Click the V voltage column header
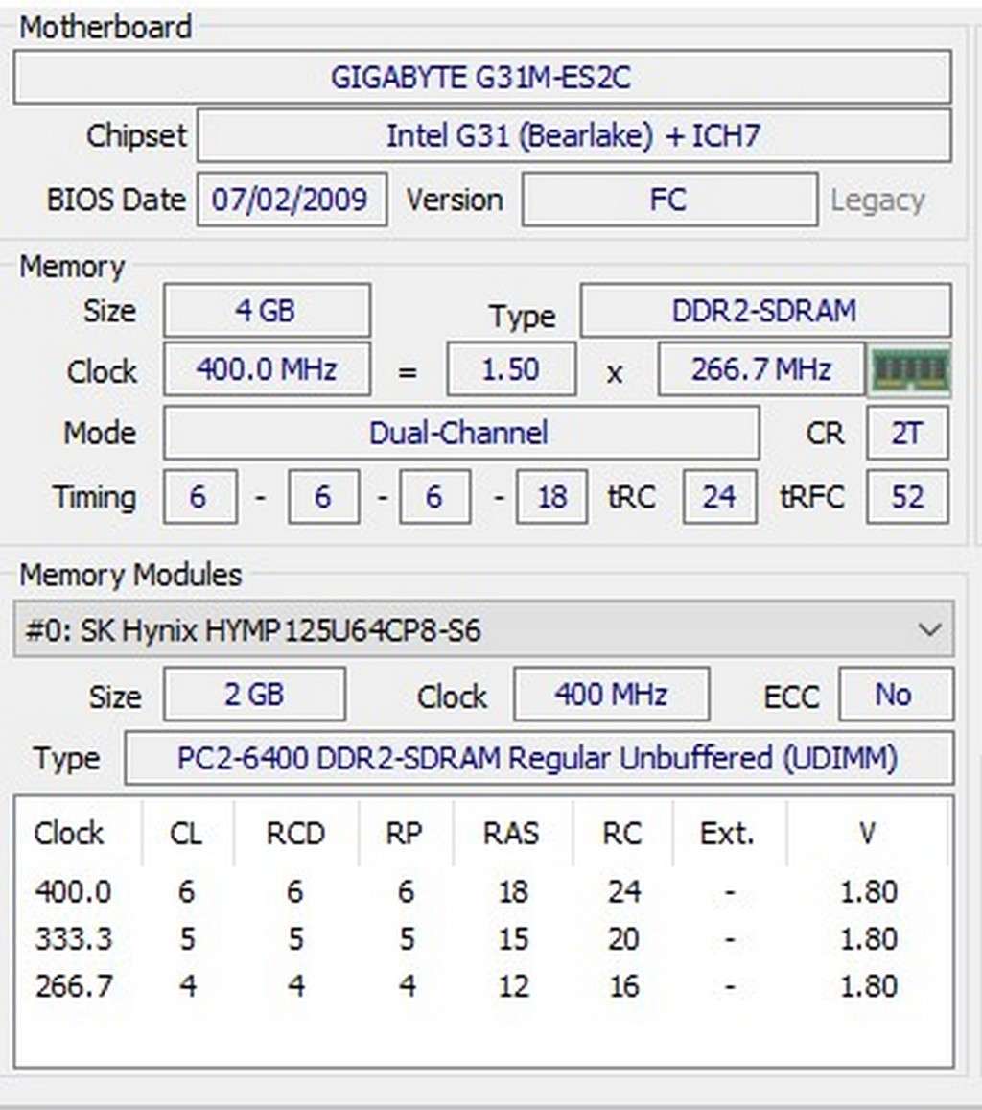The width and height of the screenshot is (982, 1110). point(867,833)
